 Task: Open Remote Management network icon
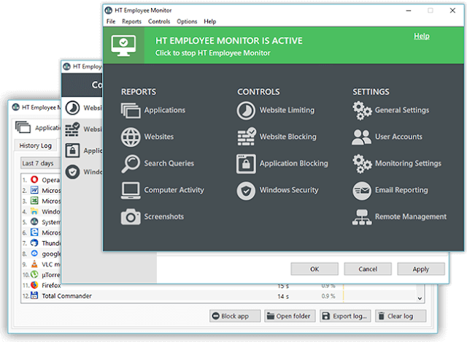(362, 217)
